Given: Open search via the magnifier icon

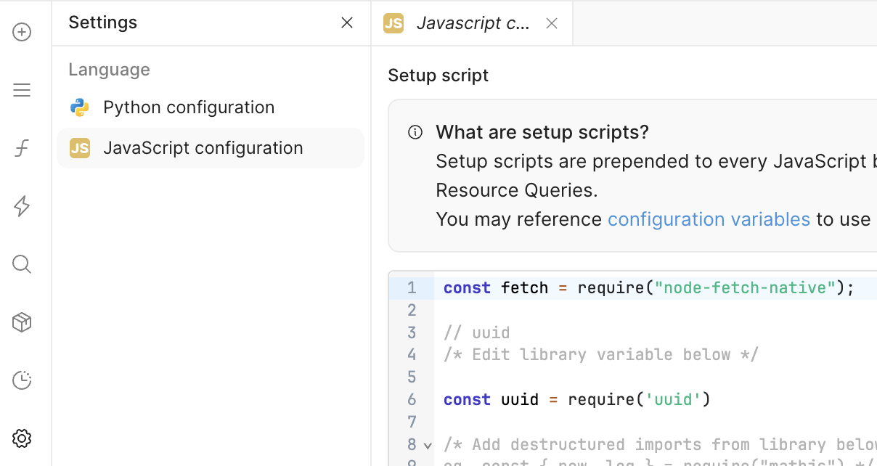Looking at the screenshot, I should pyautogui.click(x=22, y=264).
